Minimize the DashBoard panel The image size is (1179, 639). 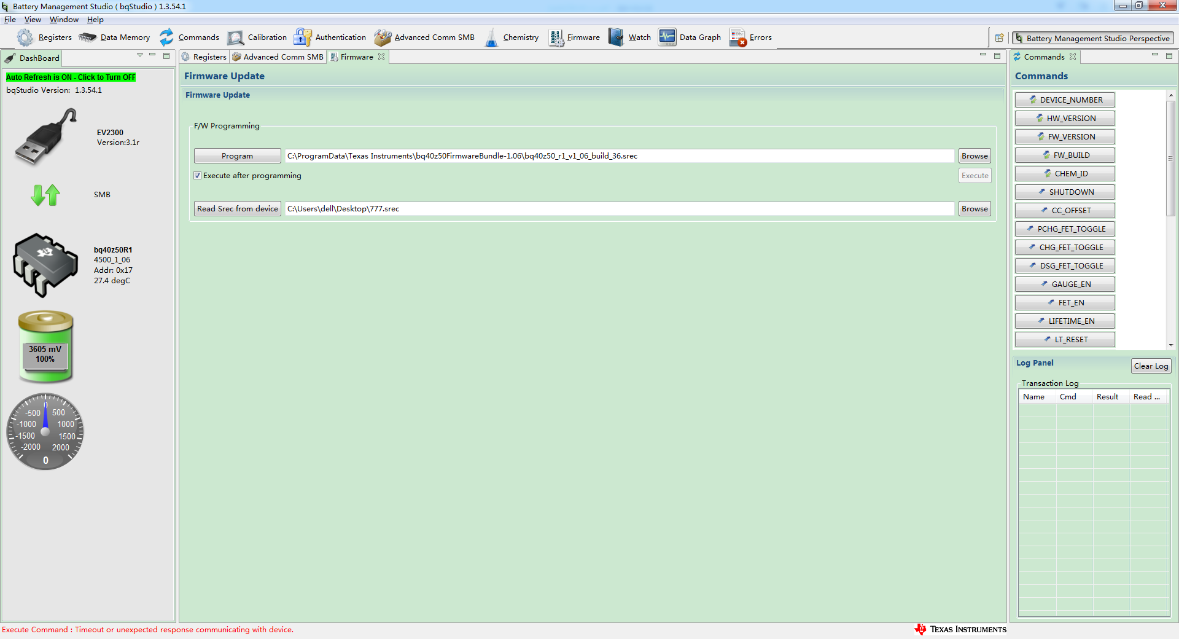(x=152, y=55)
